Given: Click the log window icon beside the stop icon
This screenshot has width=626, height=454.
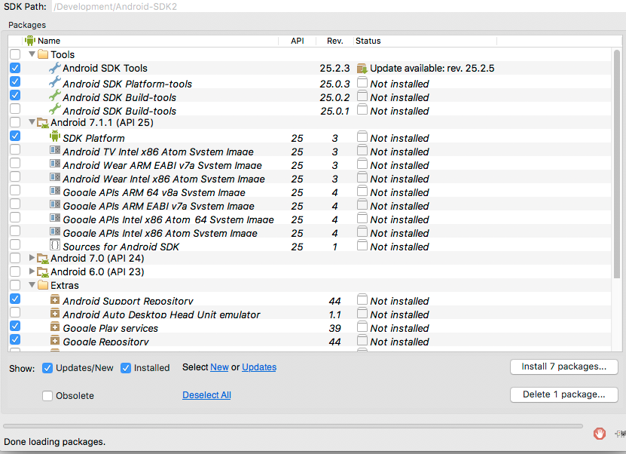Looking at the screenshot, I should (620, 433).
